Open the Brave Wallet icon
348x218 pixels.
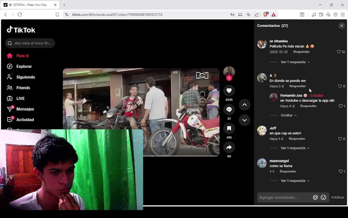click(321, 15)
